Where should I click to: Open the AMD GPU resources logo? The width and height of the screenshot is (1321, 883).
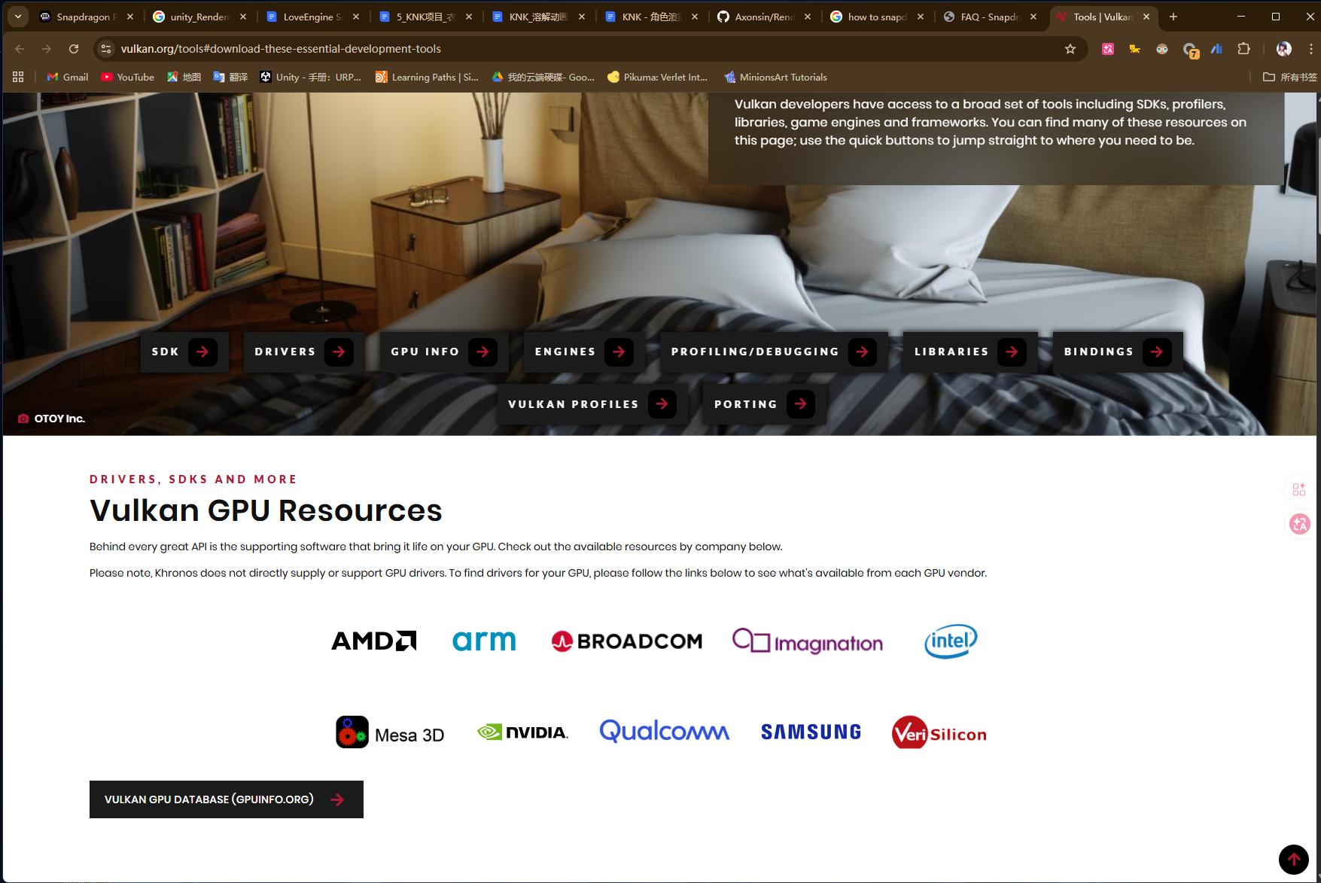374,641
